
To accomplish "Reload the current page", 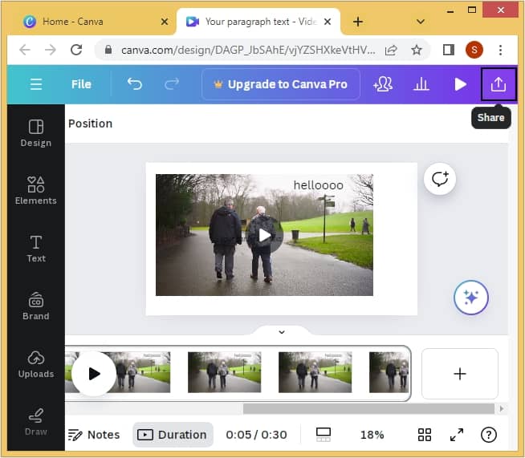I will (76, 51).
